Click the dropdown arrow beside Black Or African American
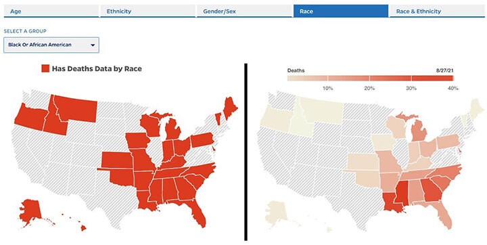Image resolution: width=487 pixels, height=245 pixels. click(93, 45)
